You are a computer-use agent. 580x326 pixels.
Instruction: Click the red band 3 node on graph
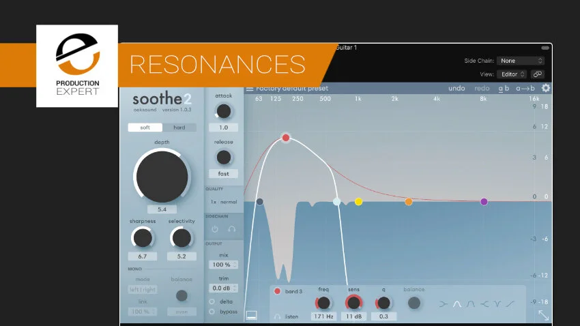(x=285, y=138)
